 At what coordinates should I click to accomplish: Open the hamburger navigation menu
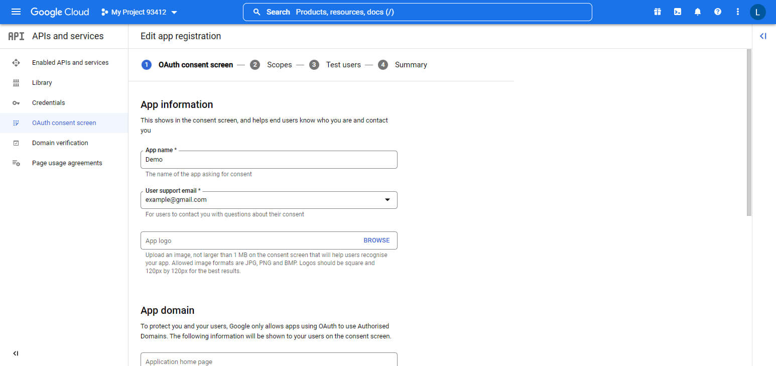click(16, 12)
